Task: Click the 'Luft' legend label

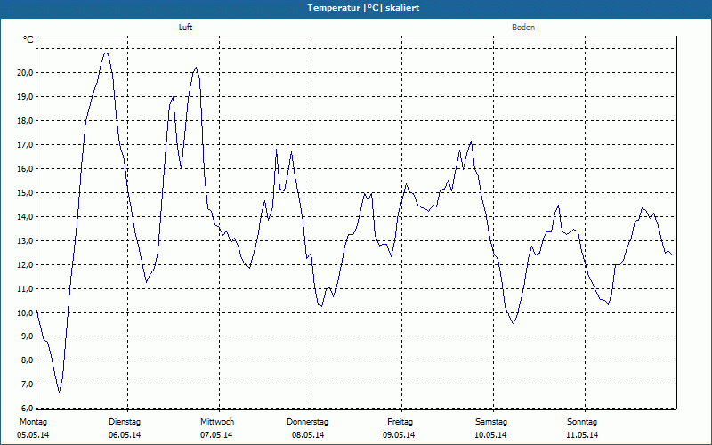Action: point(185,28)
